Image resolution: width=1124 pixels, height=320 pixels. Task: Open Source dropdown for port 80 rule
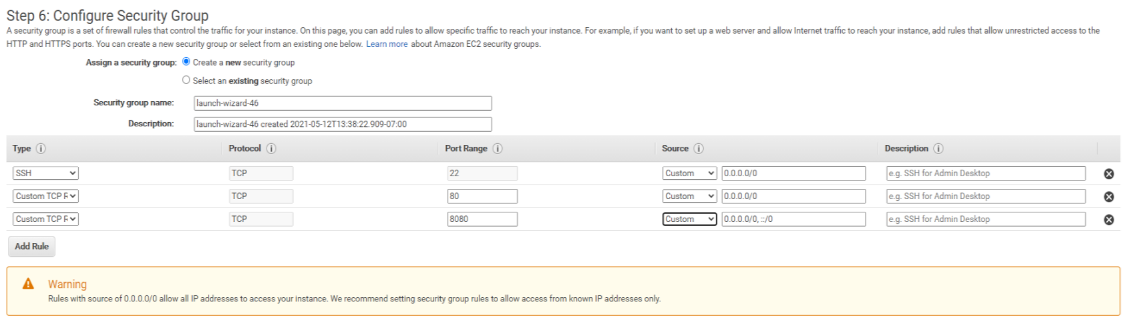tap(689, 196)
